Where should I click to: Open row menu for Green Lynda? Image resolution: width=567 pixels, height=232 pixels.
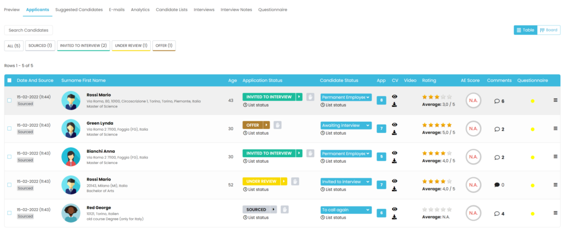point(555,128)
